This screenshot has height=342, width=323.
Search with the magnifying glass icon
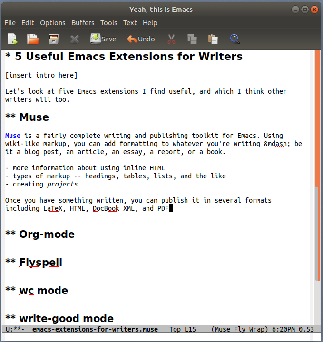(x=235, y=39)
